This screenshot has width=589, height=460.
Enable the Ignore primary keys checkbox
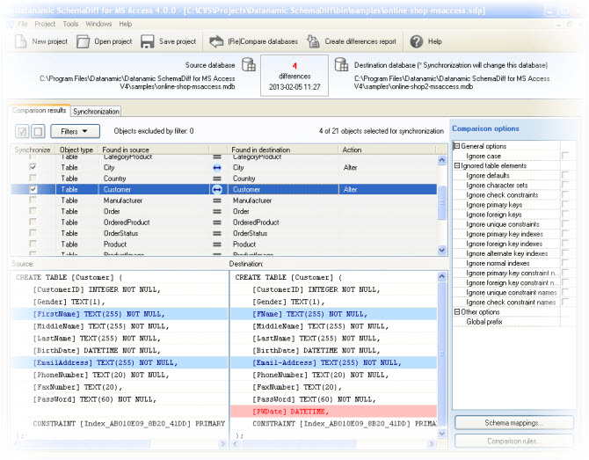(x=565, y=204)
